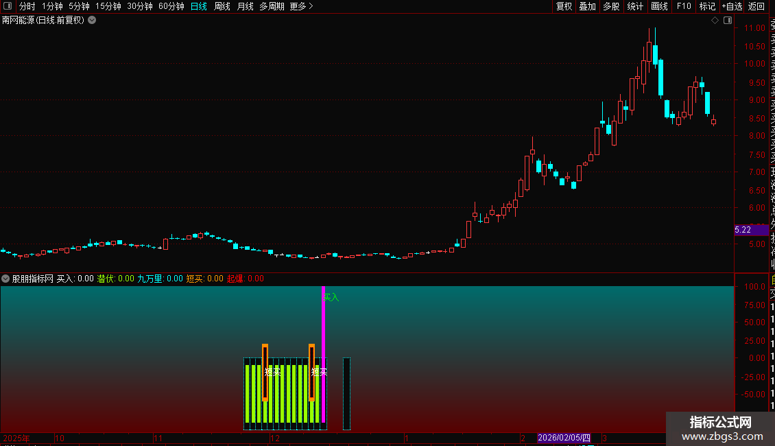Toggle the right panel layout icon
Screen dimensions: 775x446
[728, 21]
